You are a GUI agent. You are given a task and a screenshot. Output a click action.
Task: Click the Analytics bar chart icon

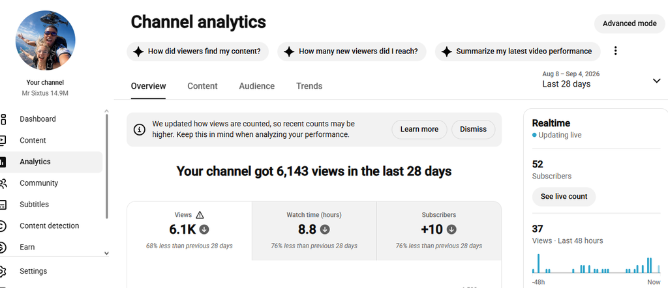(3, 162)
